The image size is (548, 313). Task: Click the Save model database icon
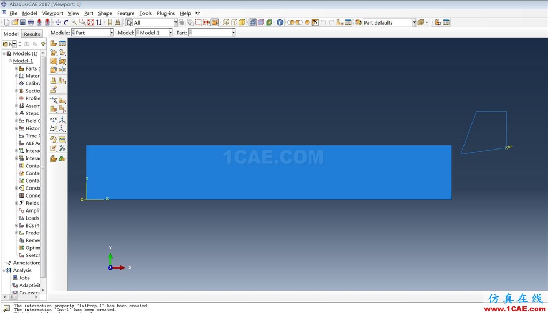coord(23,22)
